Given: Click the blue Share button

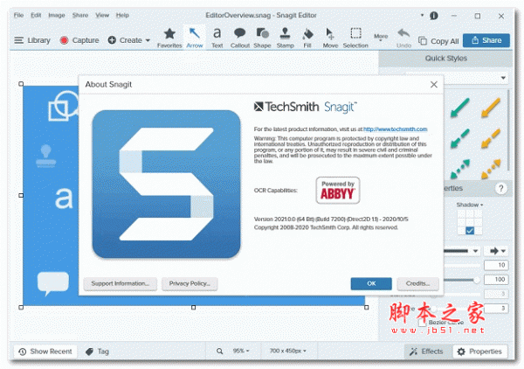Looking at the screenshot, I should click(x=486, y=40).
